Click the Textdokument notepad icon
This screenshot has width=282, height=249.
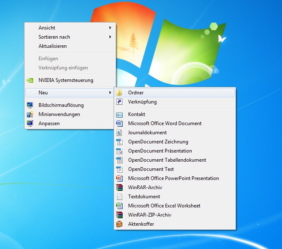coord(119,197)
